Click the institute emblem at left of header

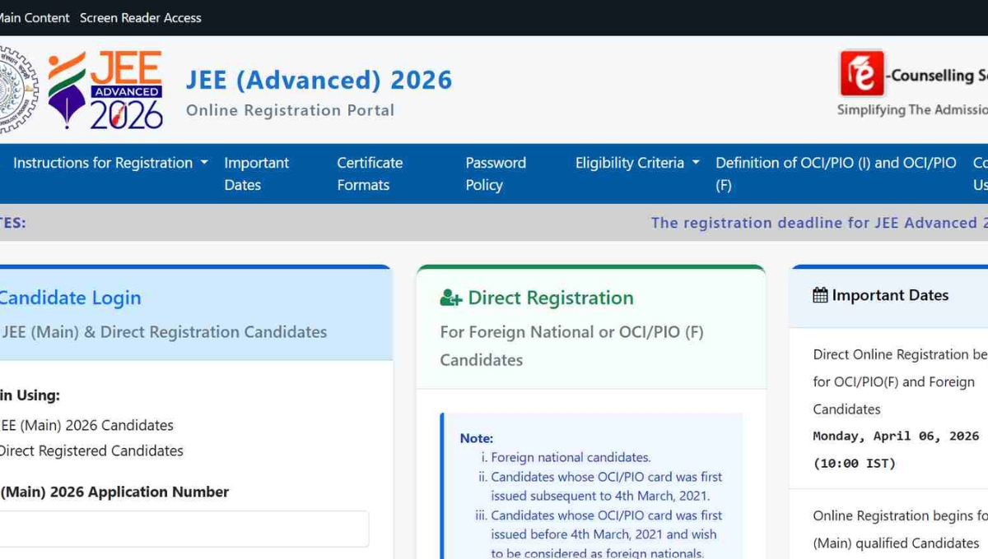click(x=18, y=90)
